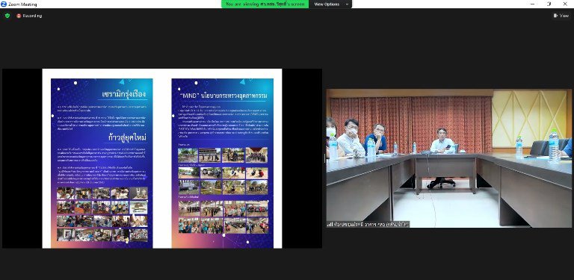Click the divider handle between share and video
Screen dimensions: 574x280
(x=324, y=158)
